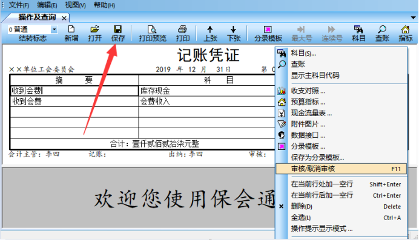Choose 保存为分录模板... menu entry

pyautogui.click(x=341, y=158)
